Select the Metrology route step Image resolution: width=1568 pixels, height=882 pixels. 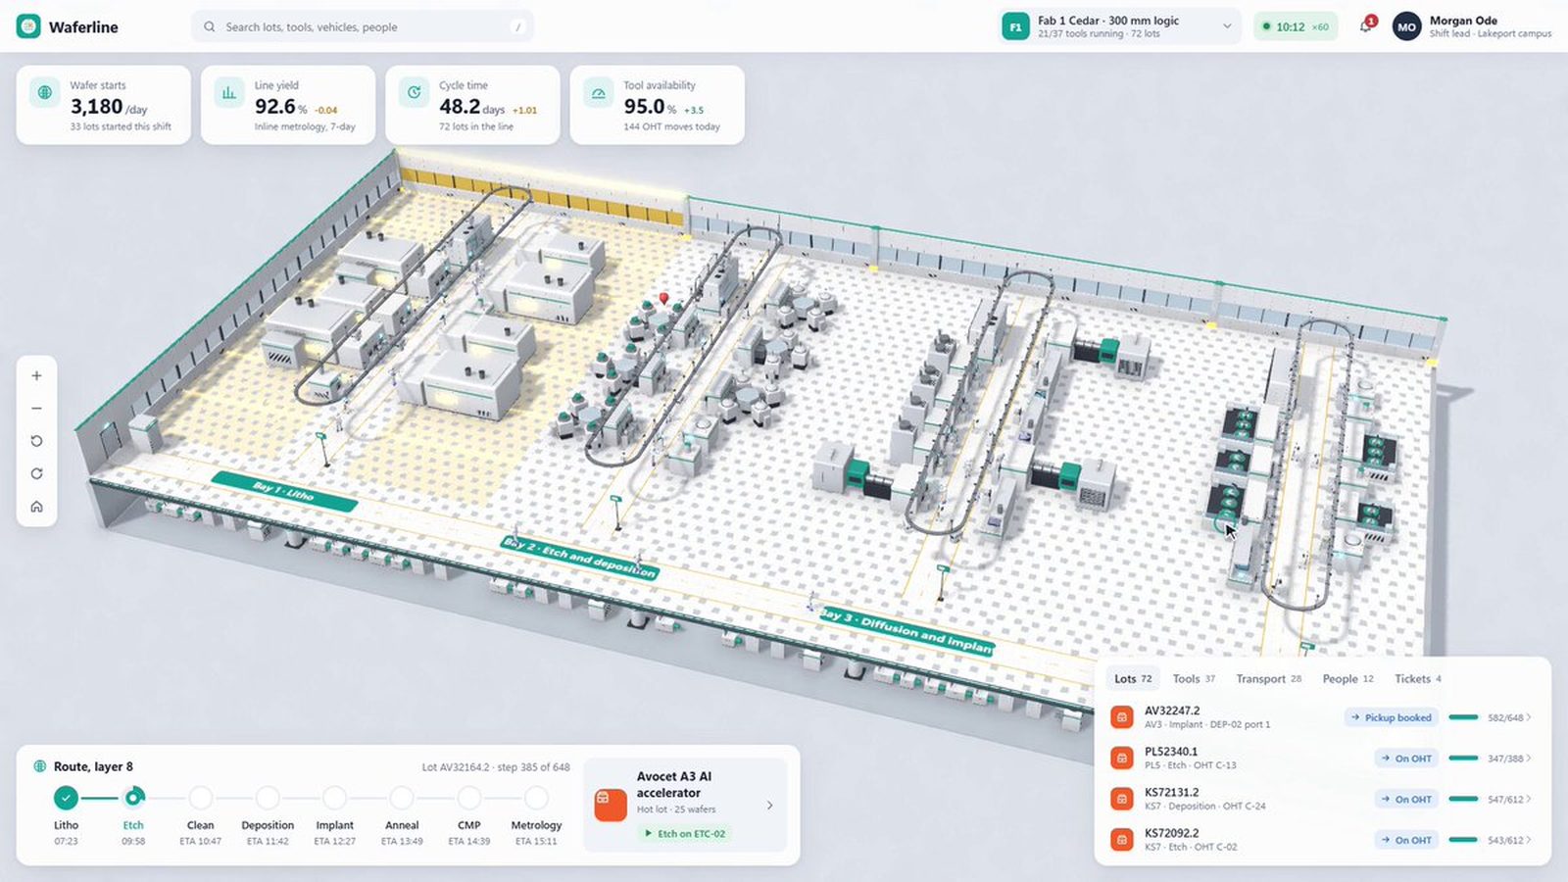(x=536, y=798)
